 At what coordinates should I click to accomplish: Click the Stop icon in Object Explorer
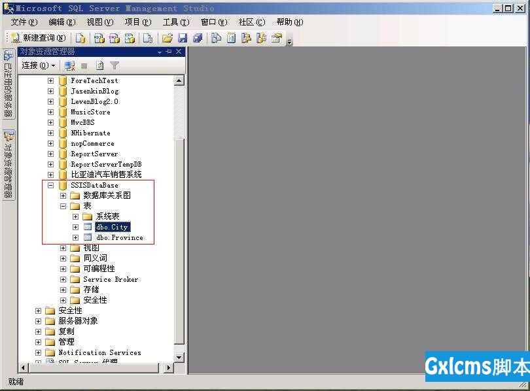84,65
